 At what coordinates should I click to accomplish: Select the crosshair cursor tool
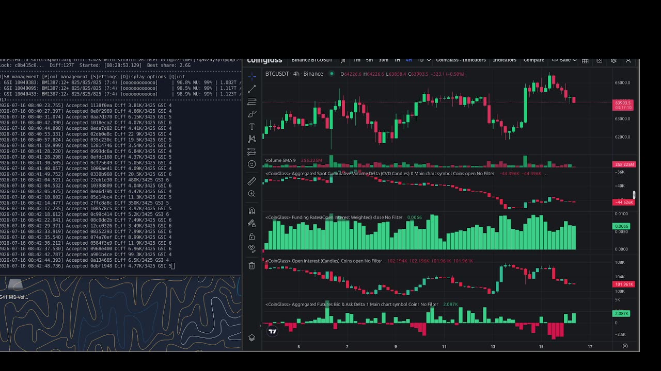(252, 77)
